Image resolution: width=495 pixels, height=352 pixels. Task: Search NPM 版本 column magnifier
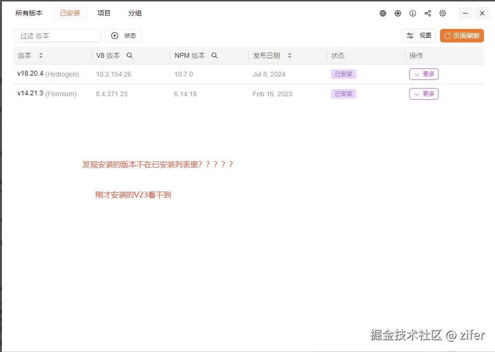coord(214,55)
